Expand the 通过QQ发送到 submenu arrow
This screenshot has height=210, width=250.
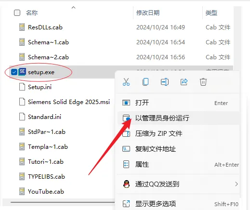[x=237, y=184]
